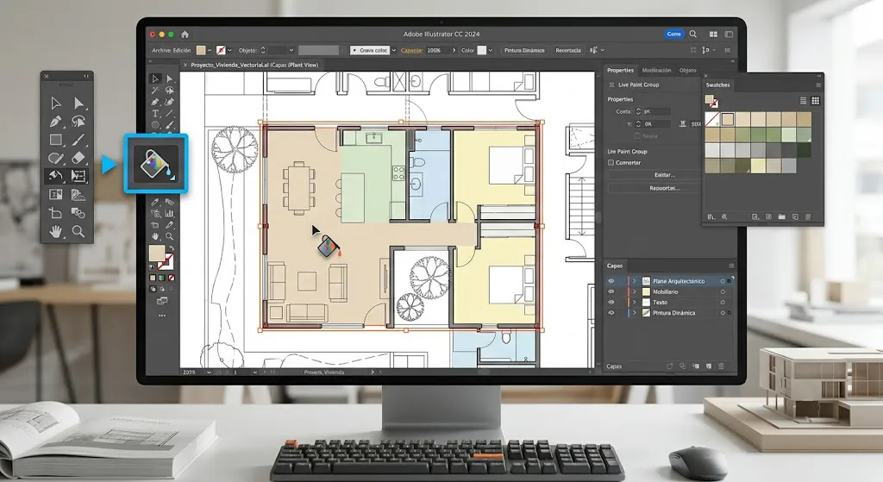Expand the Mobiliario layer
Image resolution: width=883 pixels, height=482 pixels.
point(634,291)
